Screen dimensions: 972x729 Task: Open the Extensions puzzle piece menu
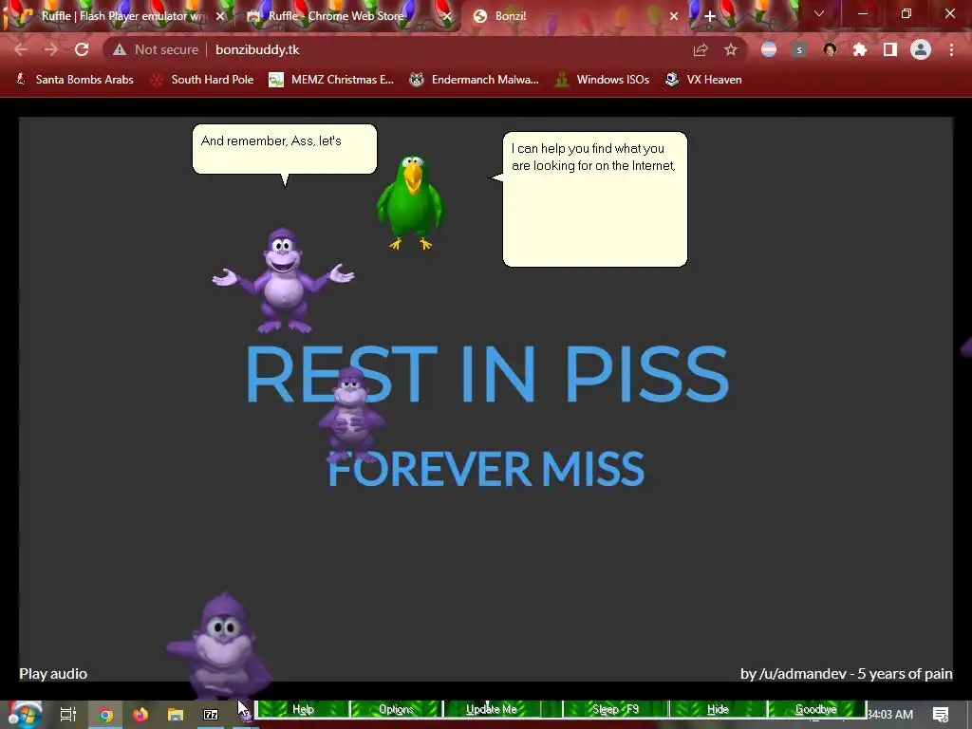click(x=860, y=49)
